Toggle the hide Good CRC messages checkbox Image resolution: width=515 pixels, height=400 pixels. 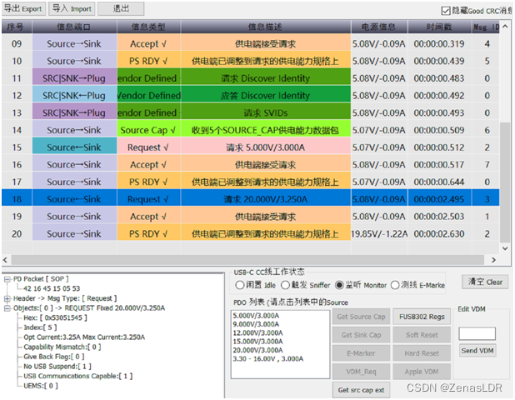pyautogui.click(x=446, y=11)
